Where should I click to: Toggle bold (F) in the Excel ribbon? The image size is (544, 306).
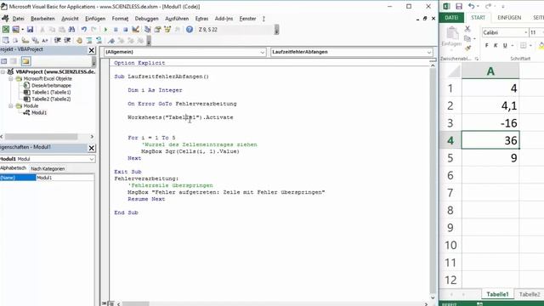(486, 45)
